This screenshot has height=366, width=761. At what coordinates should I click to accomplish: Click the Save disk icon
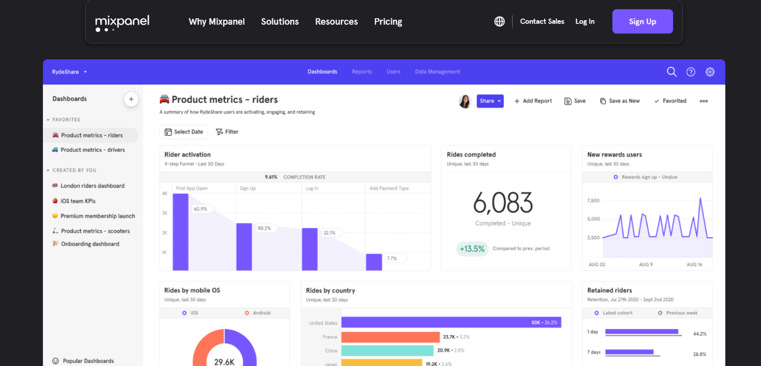pos(568,101)
